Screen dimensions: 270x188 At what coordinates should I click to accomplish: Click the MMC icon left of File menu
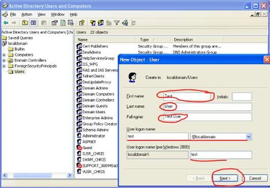(x=5, y=14)
